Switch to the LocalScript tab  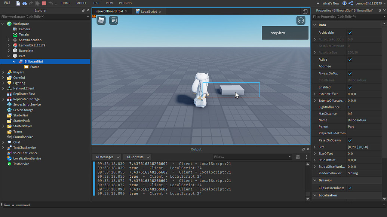click(149, 11)
